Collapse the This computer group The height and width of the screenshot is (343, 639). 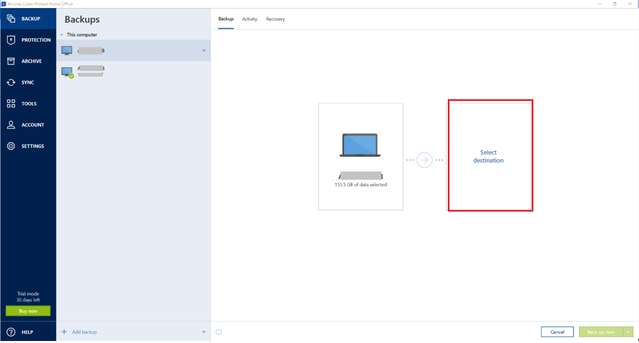62,35
